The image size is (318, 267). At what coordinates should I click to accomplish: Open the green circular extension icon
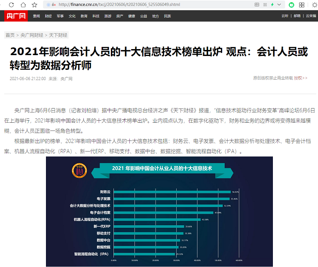(291, 5)
